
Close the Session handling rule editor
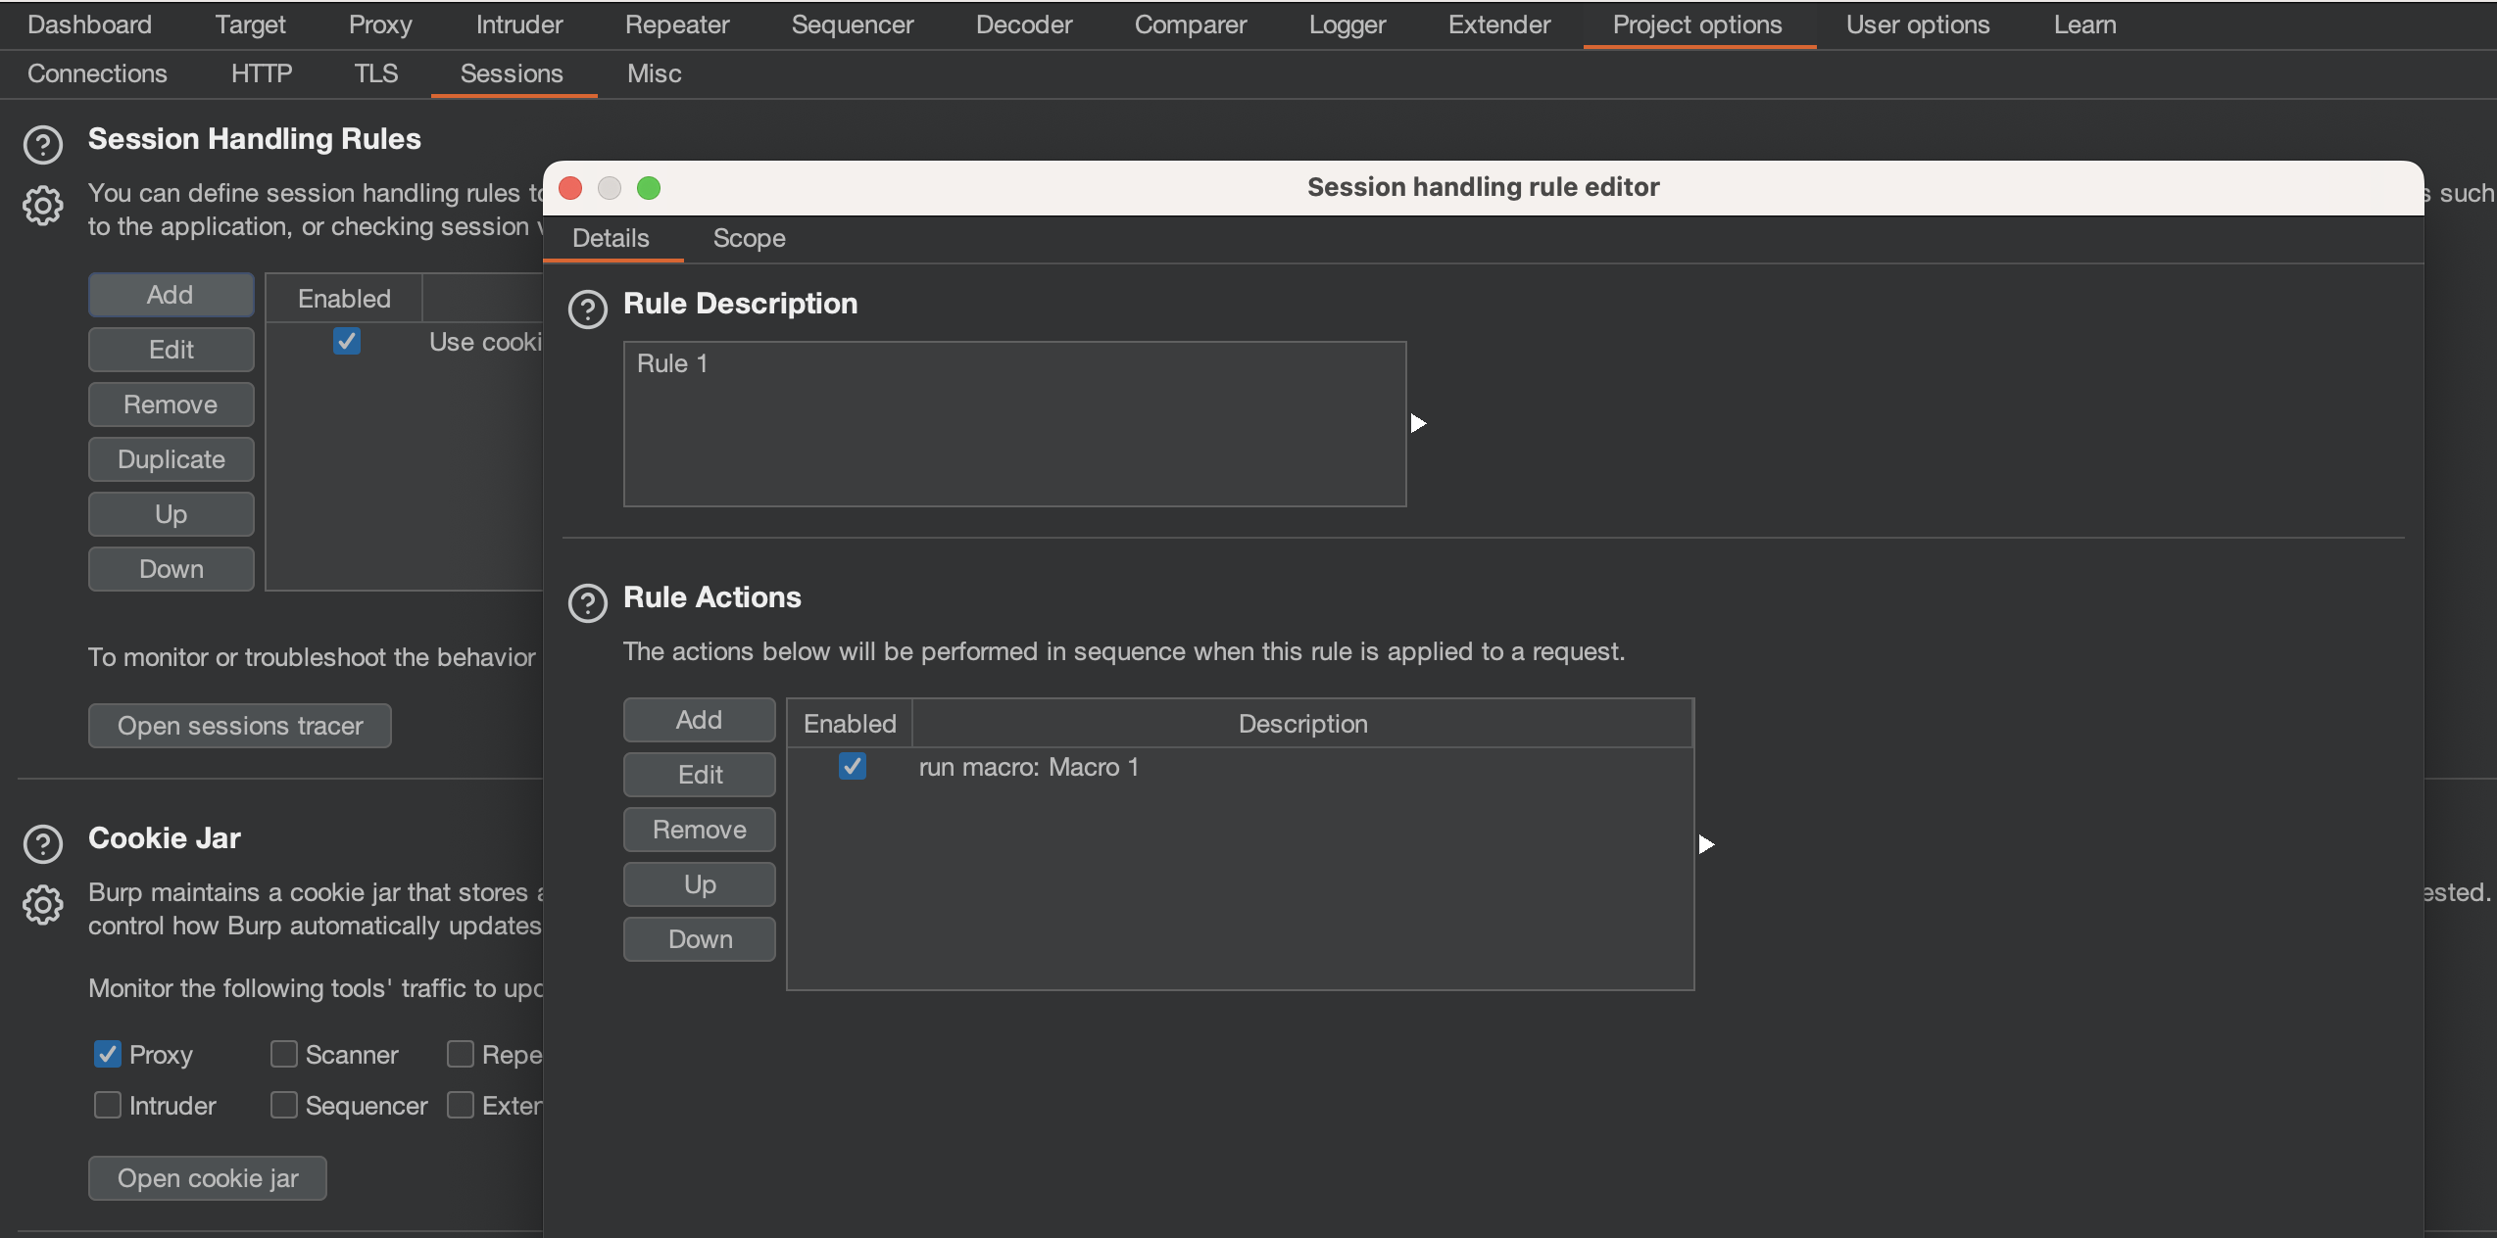point(570,188)
